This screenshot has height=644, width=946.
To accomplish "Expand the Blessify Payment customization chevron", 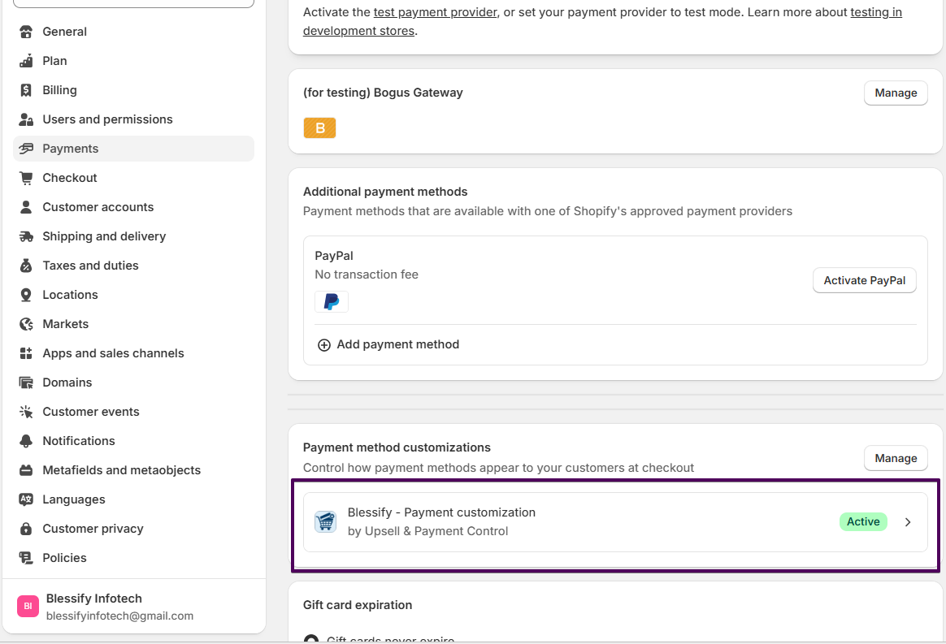I will click(x=908, y=522).
